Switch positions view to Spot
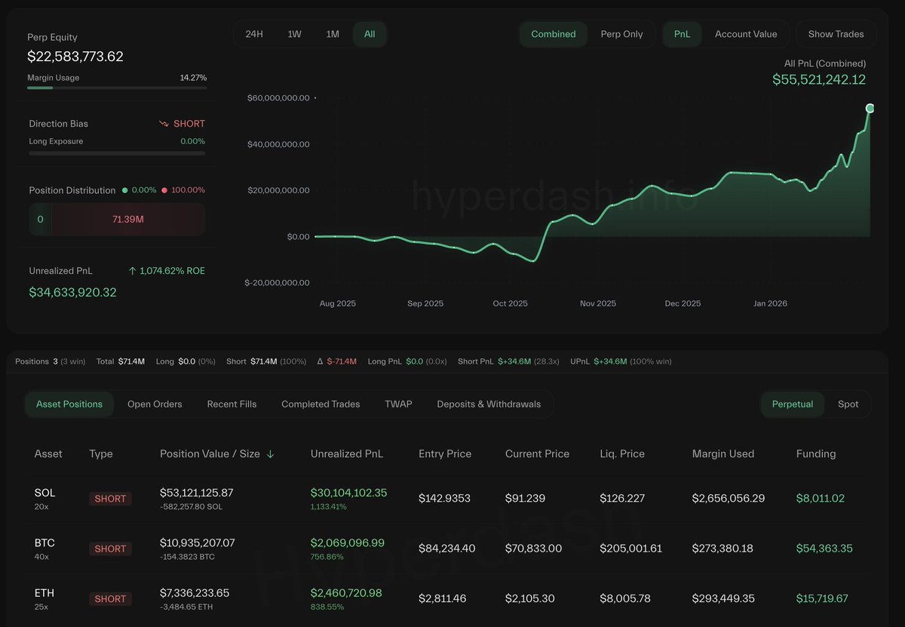 848,404
